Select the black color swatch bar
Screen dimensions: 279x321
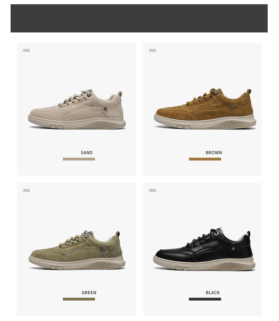[x=205, y=299]
